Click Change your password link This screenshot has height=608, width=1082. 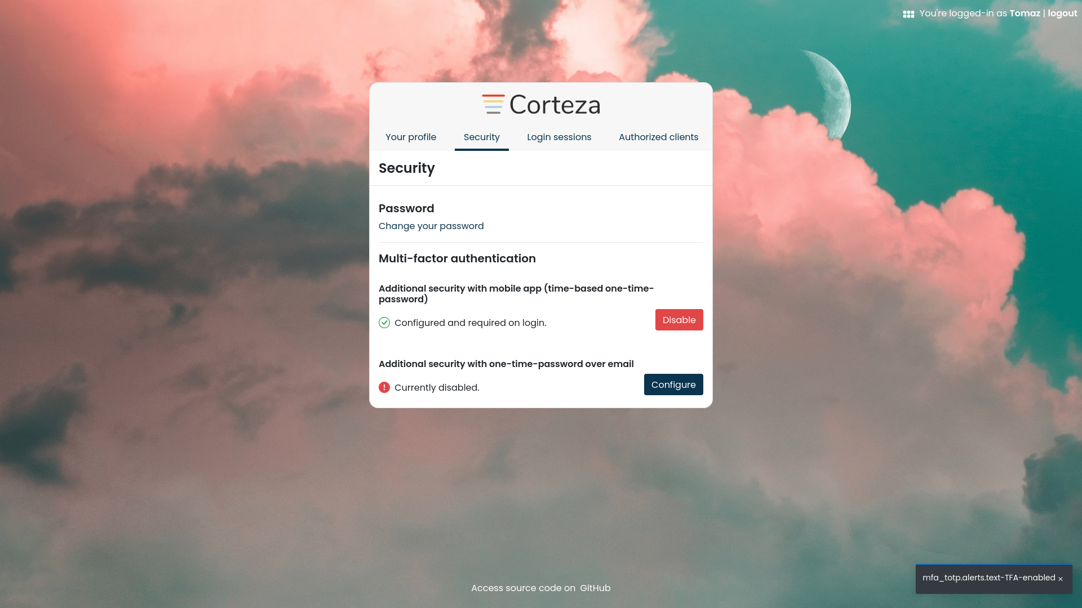click(431, 226)
